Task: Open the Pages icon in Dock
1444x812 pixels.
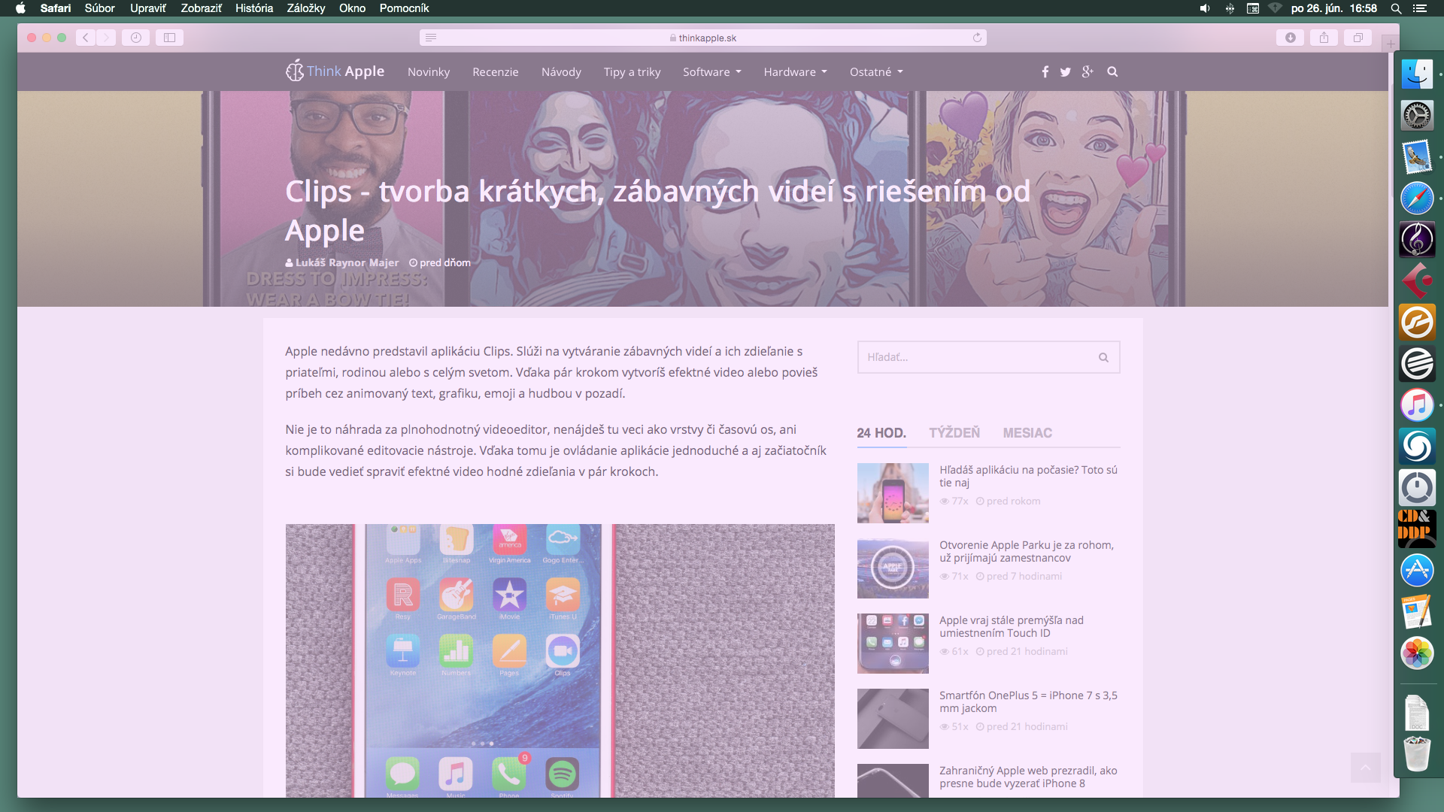Action: point(1418,612)
